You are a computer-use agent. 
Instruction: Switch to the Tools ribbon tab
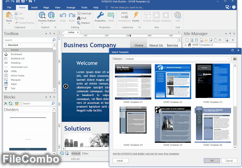point(84,8)
